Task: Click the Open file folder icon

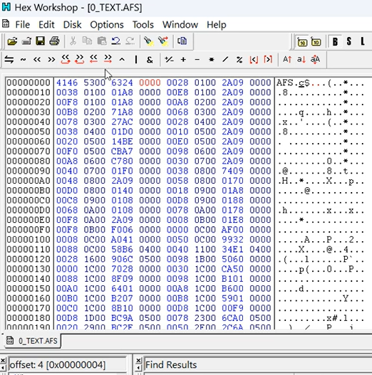Action: (12, 41)
